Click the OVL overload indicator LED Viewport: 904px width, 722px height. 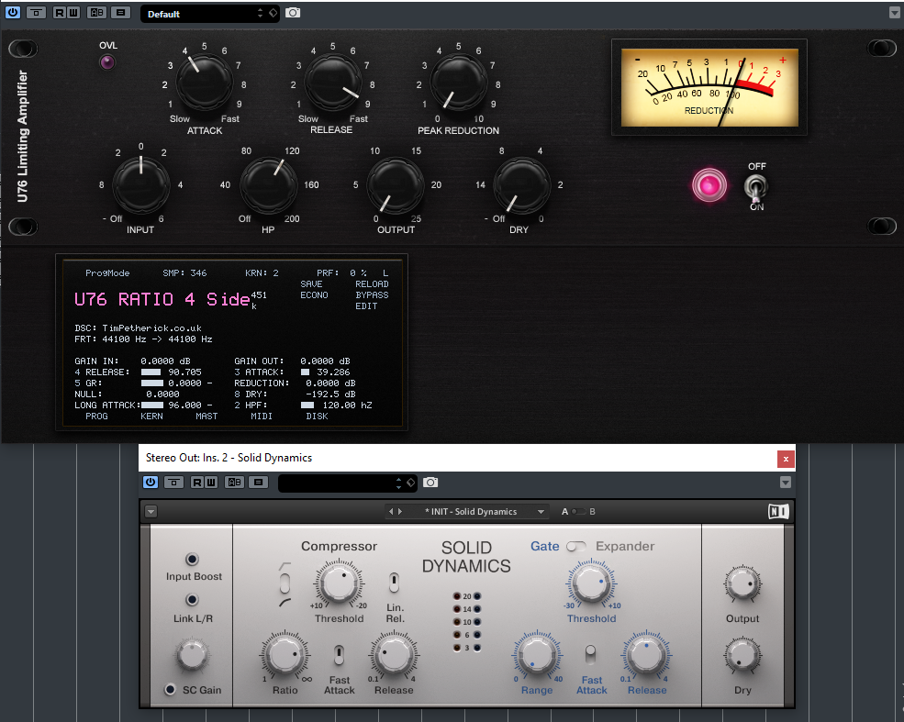[x=107, y=62]
